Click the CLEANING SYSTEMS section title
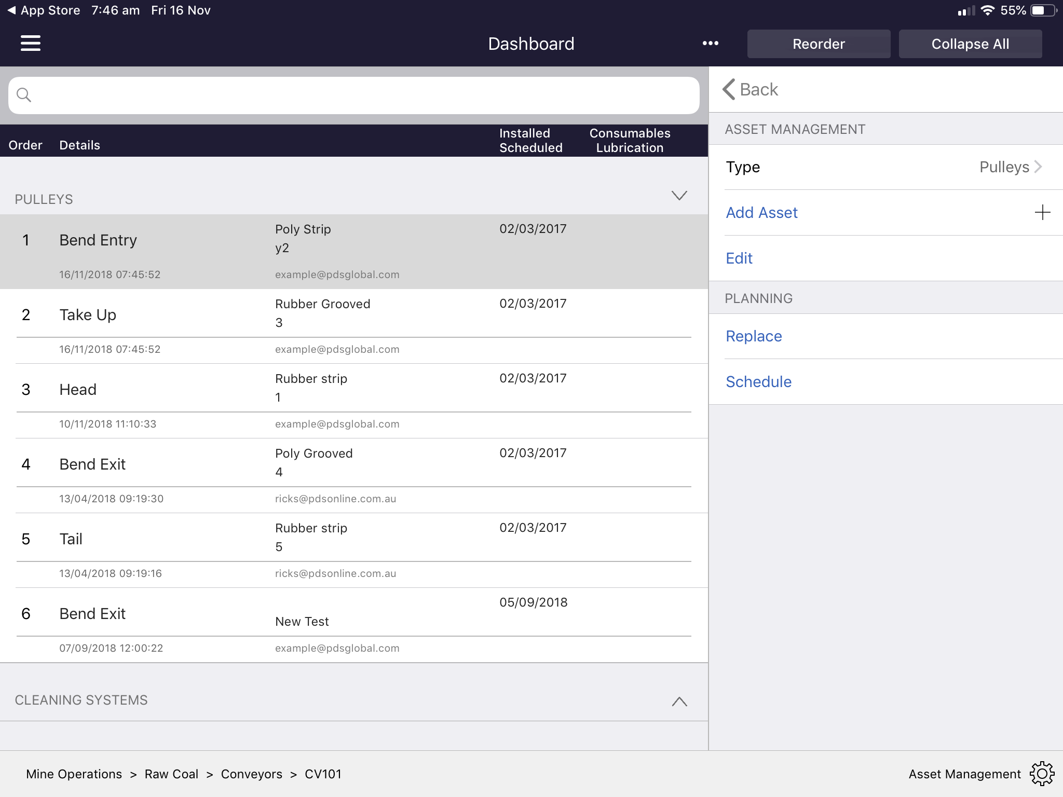The height and width of the screenshot is (797, 1063). (81, 700)
